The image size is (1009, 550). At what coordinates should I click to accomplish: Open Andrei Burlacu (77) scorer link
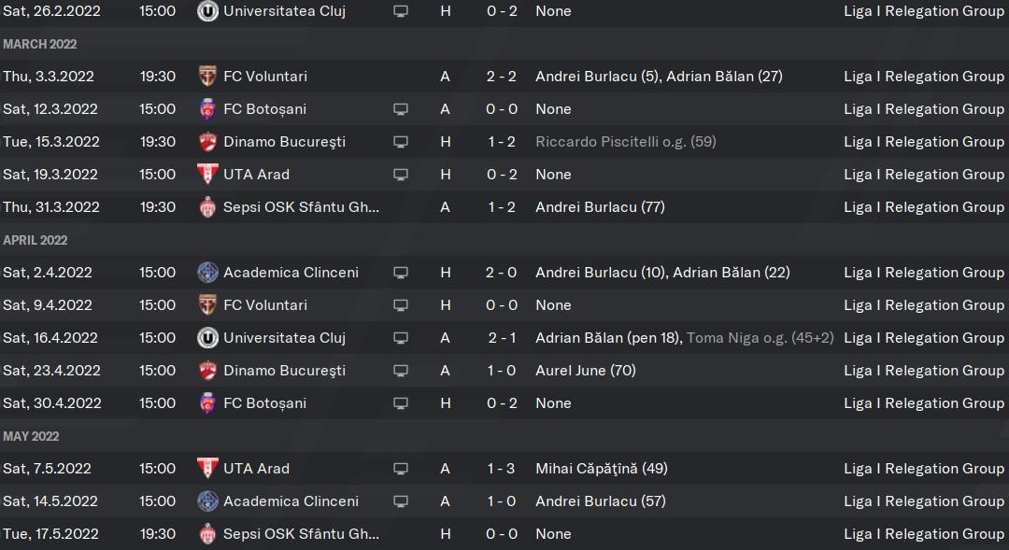(600, 207)
